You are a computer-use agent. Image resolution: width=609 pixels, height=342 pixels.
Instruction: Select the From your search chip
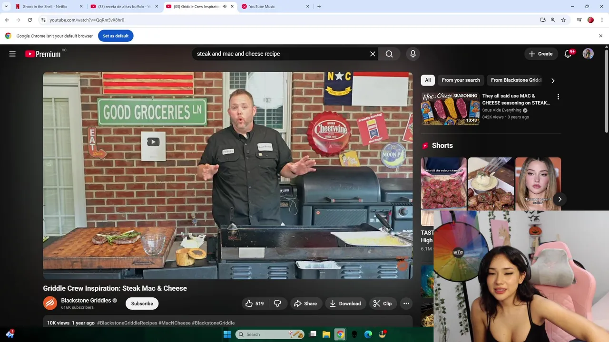click(x=461, y=80)
